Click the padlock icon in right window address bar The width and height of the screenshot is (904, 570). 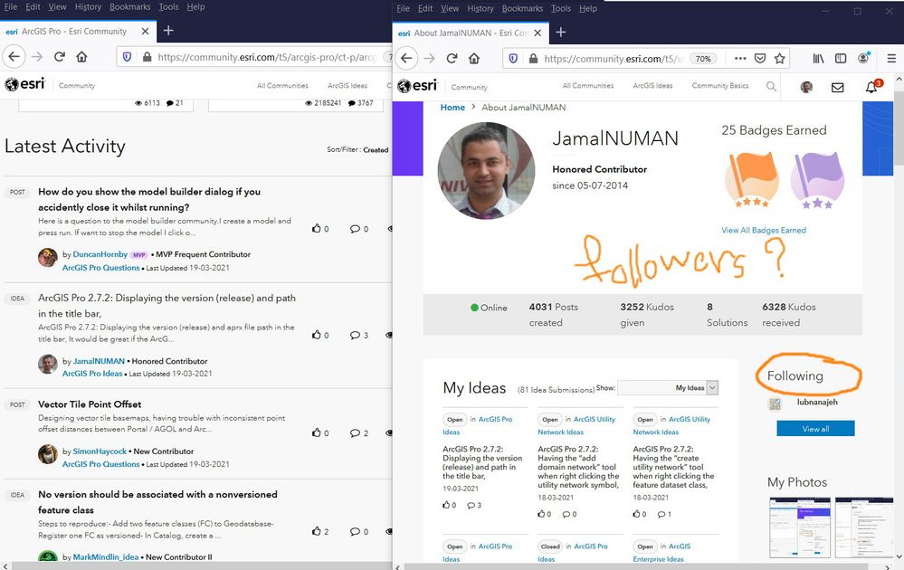[x=533, y=58]
